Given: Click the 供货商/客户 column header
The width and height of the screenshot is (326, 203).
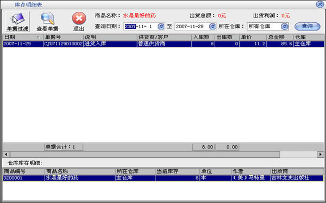Looking at the screenshot, I should pyautogui.click(x=164, y=37).
